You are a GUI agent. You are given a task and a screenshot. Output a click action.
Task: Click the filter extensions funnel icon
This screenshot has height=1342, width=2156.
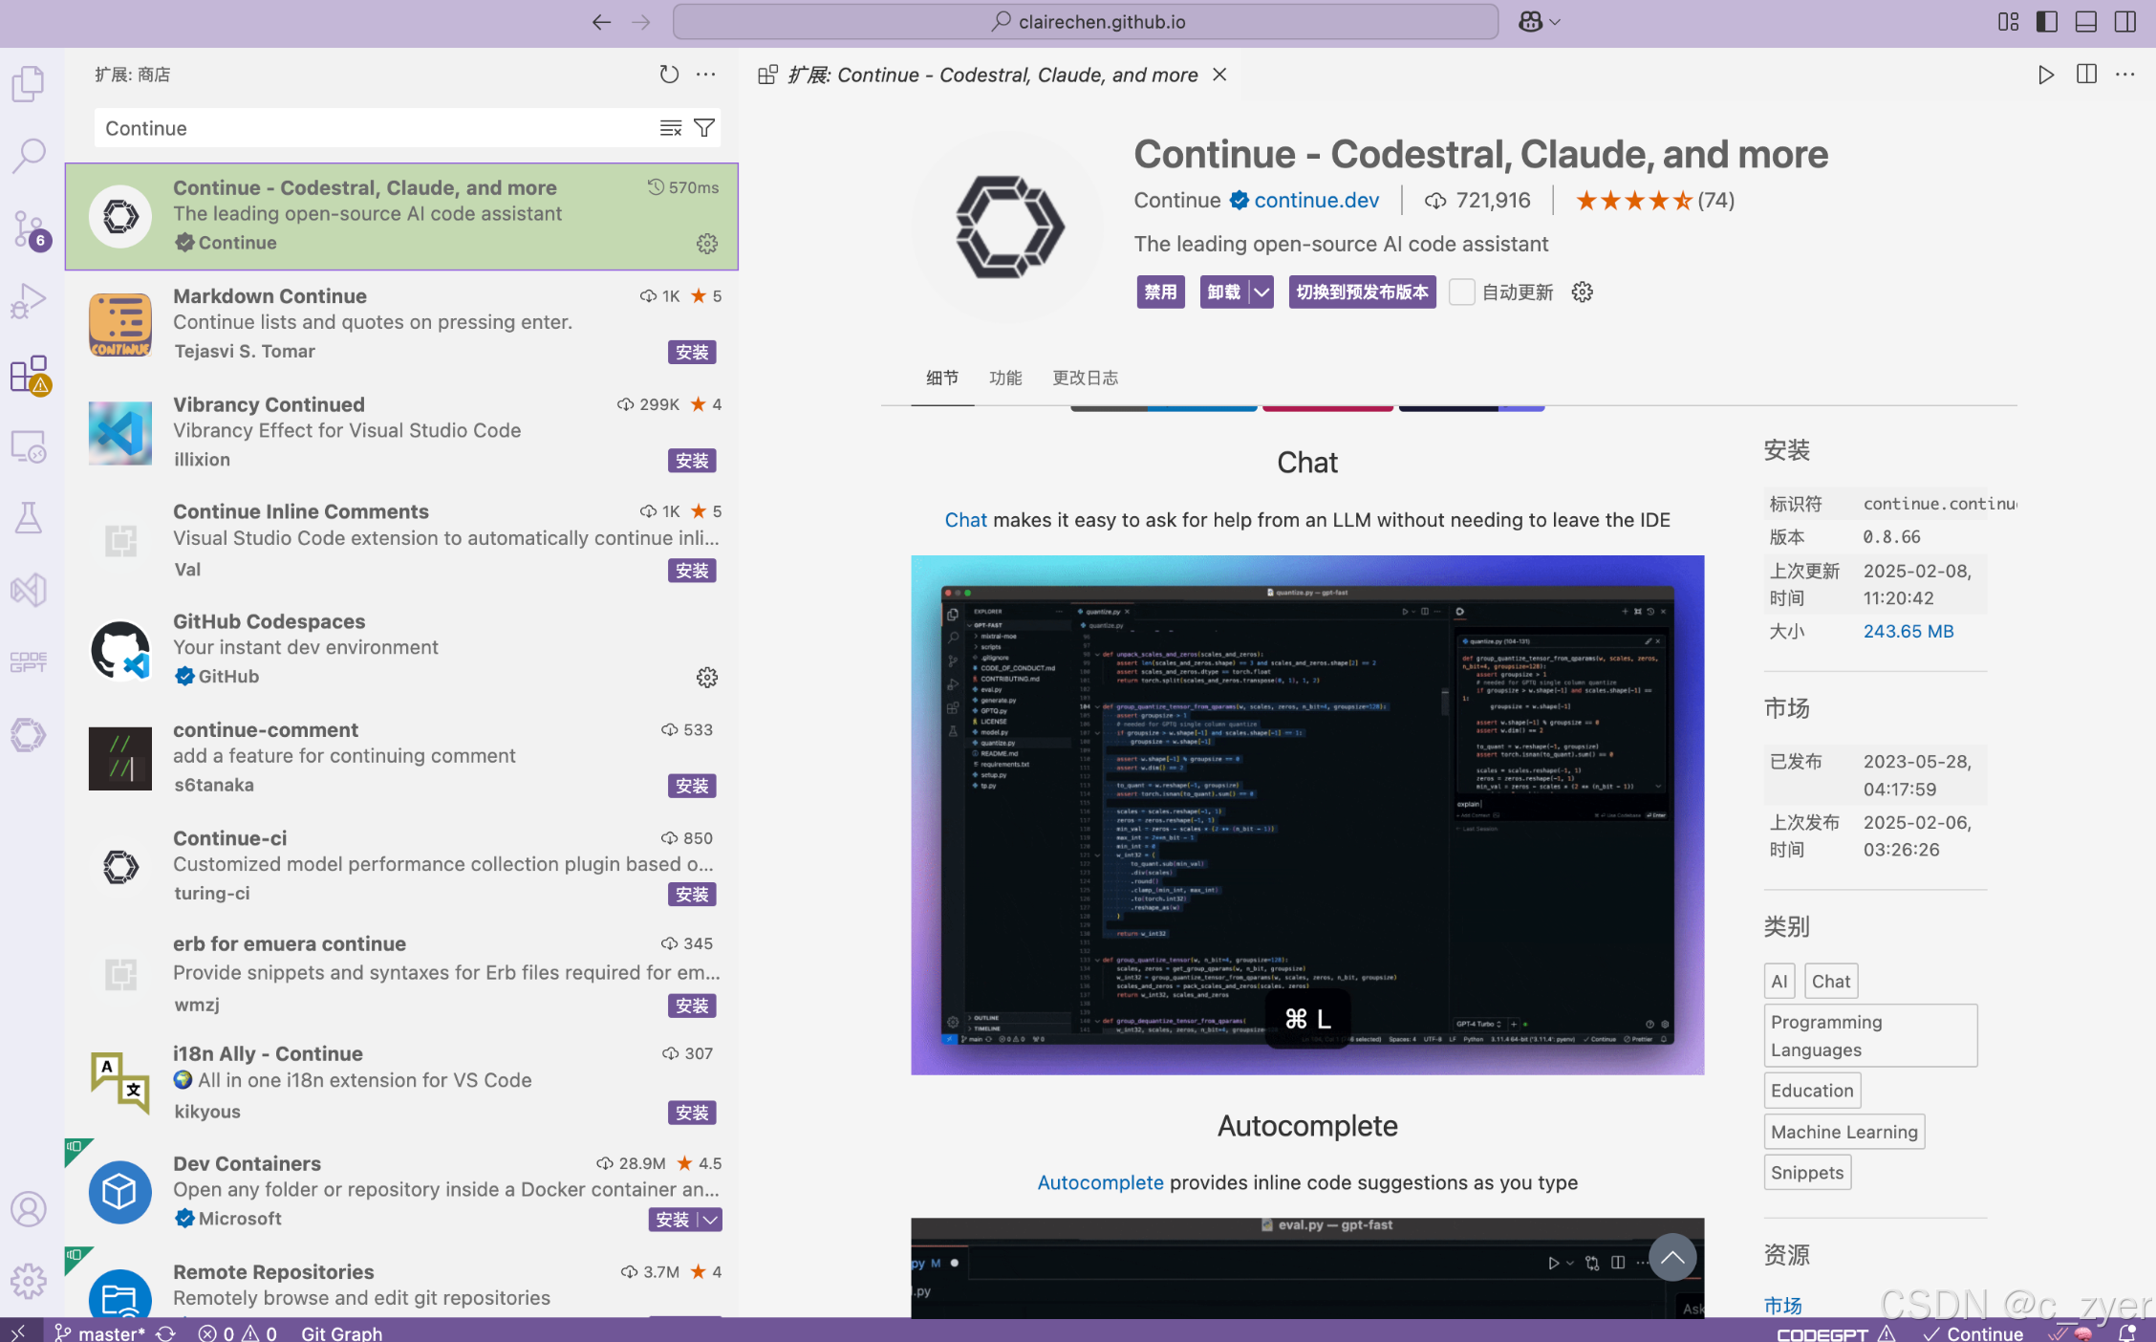(704, 128)
